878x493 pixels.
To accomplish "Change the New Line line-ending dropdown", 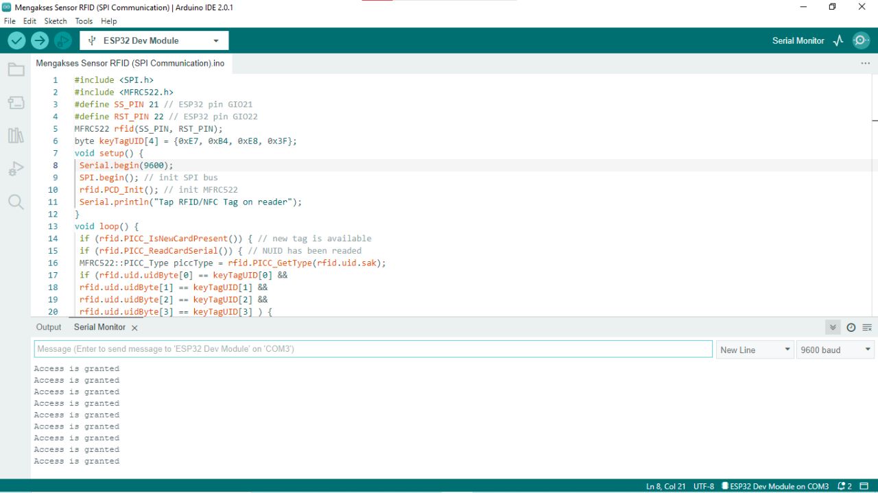I will (755, 349).
